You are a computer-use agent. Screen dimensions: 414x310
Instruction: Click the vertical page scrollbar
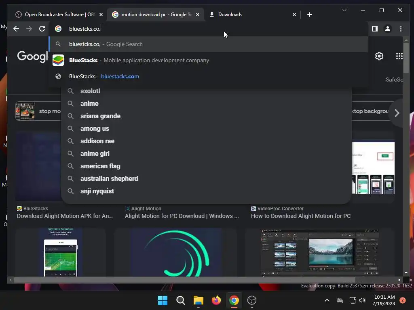[406, 58]
